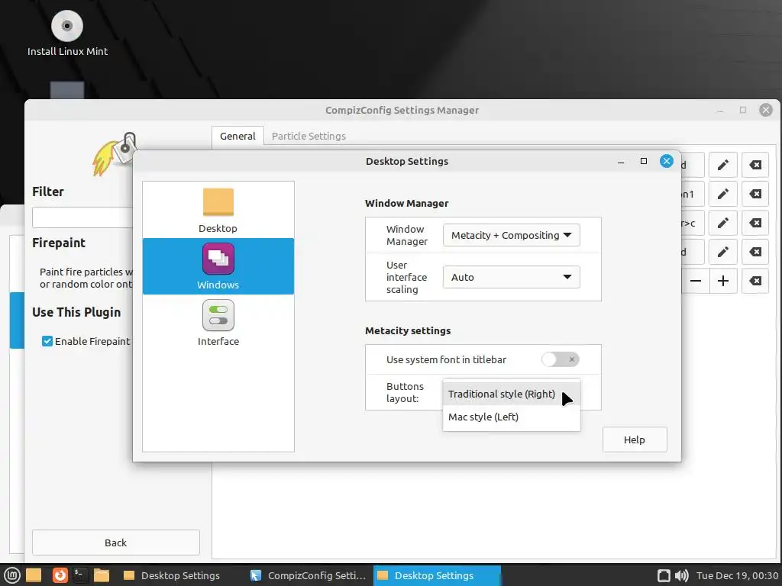The width and height of the screenshot is (782, 586).
Task: Click the edit pencil in the first Compiz row
Action: tap(722, 165)
